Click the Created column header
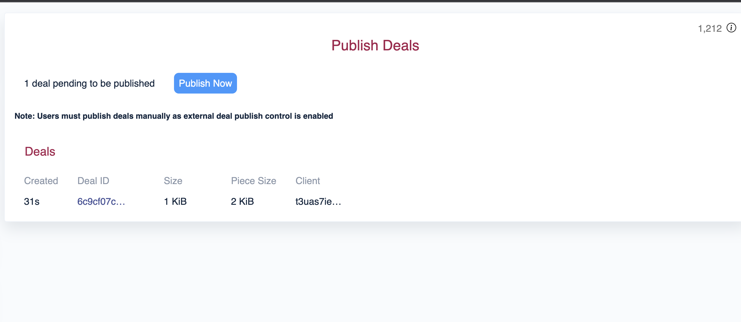This screenshot has width=741, height=322. pos(41,181)
